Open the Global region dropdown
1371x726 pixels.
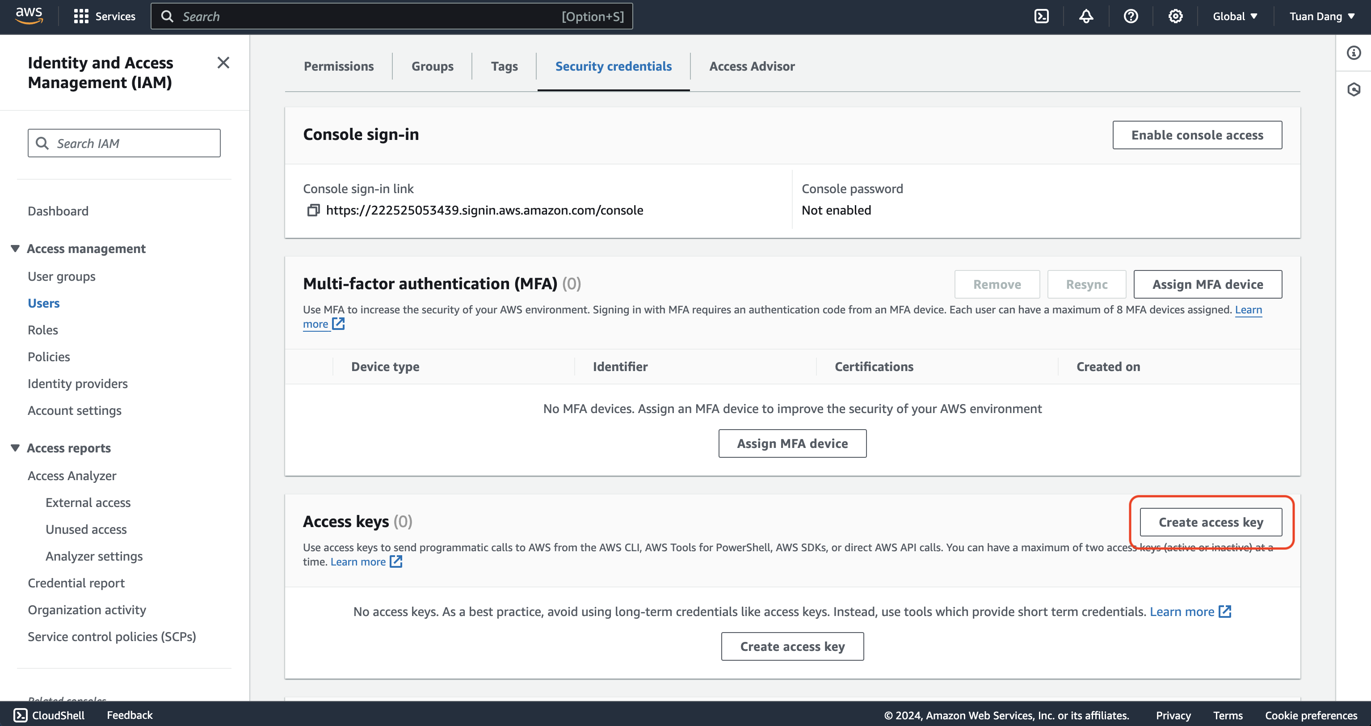(x=1235, y=17)
